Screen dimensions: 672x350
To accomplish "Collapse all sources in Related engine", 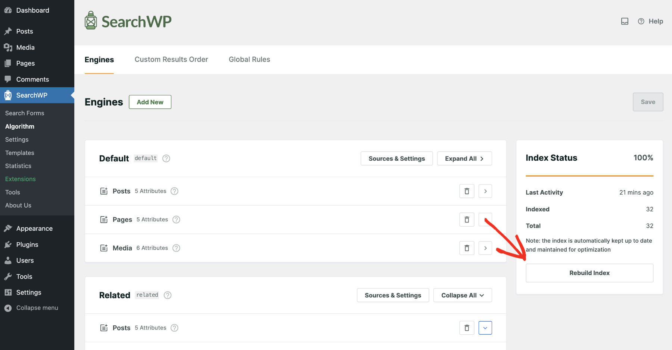I will pos(463,295).
